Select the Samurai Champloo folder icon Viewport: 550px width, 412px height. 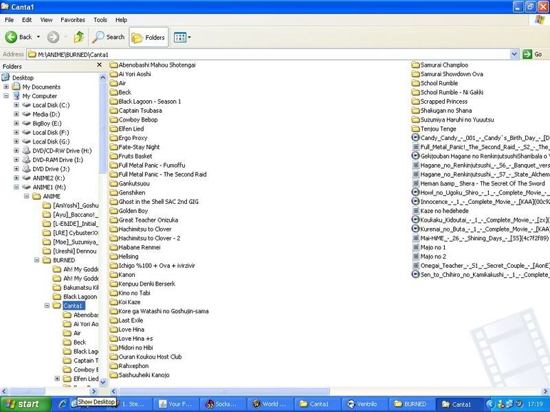click(416, 65)
